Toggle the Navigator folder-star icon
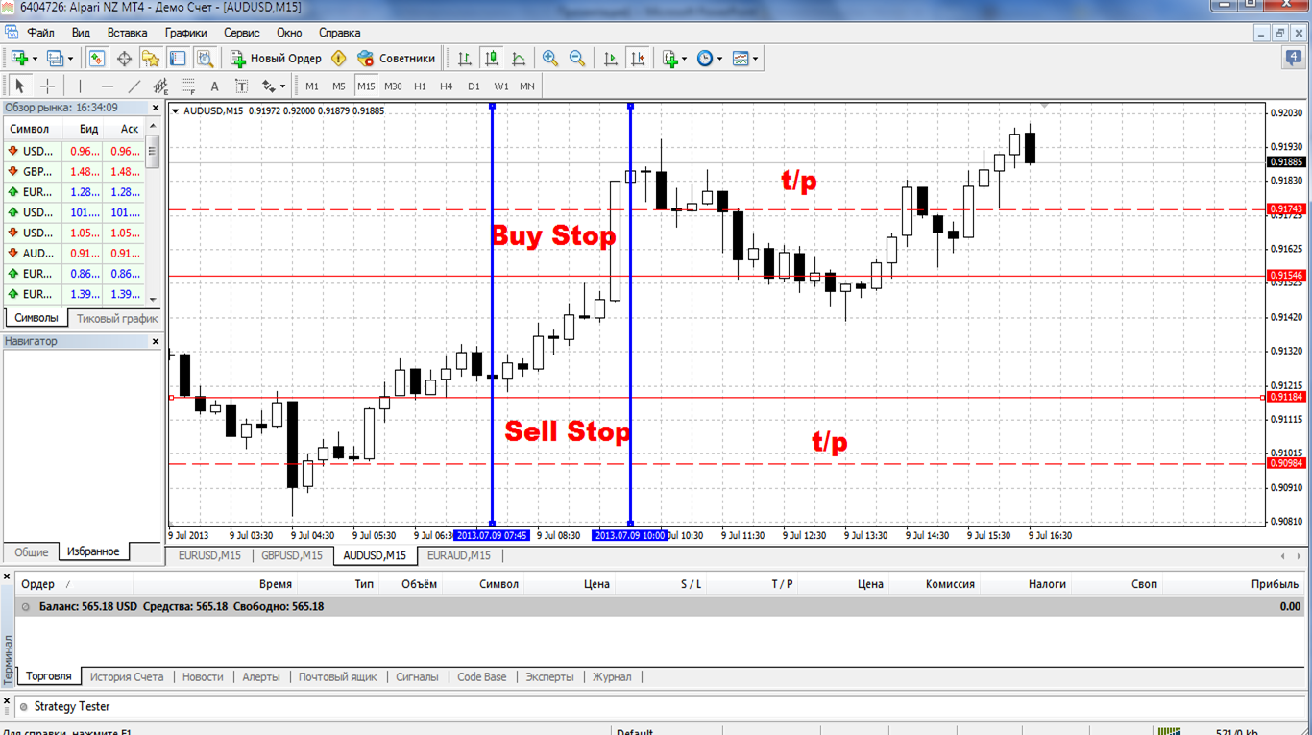This screenshot has width=1312, height=735. tap(151, 59)
